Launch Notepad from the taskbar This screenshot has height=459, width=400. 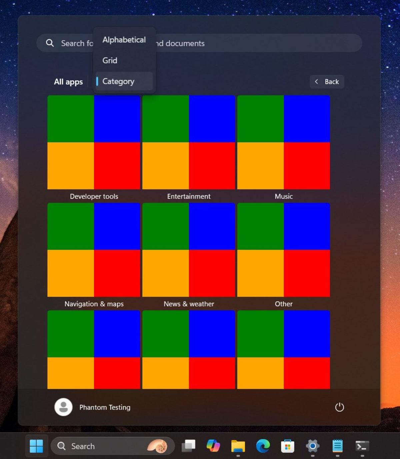[x=337, y=446]
